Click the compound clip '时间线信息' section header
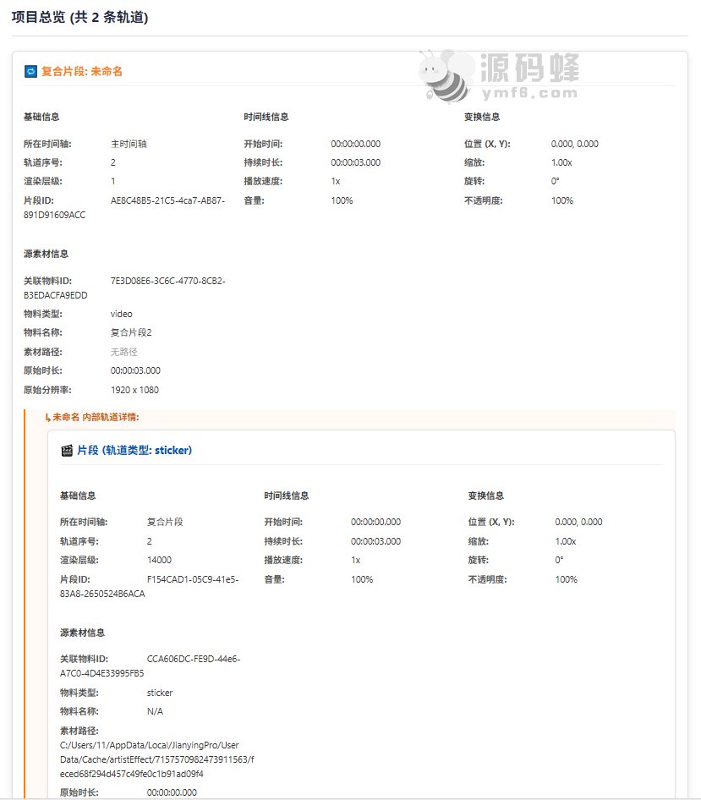 [x=266, y=117]
